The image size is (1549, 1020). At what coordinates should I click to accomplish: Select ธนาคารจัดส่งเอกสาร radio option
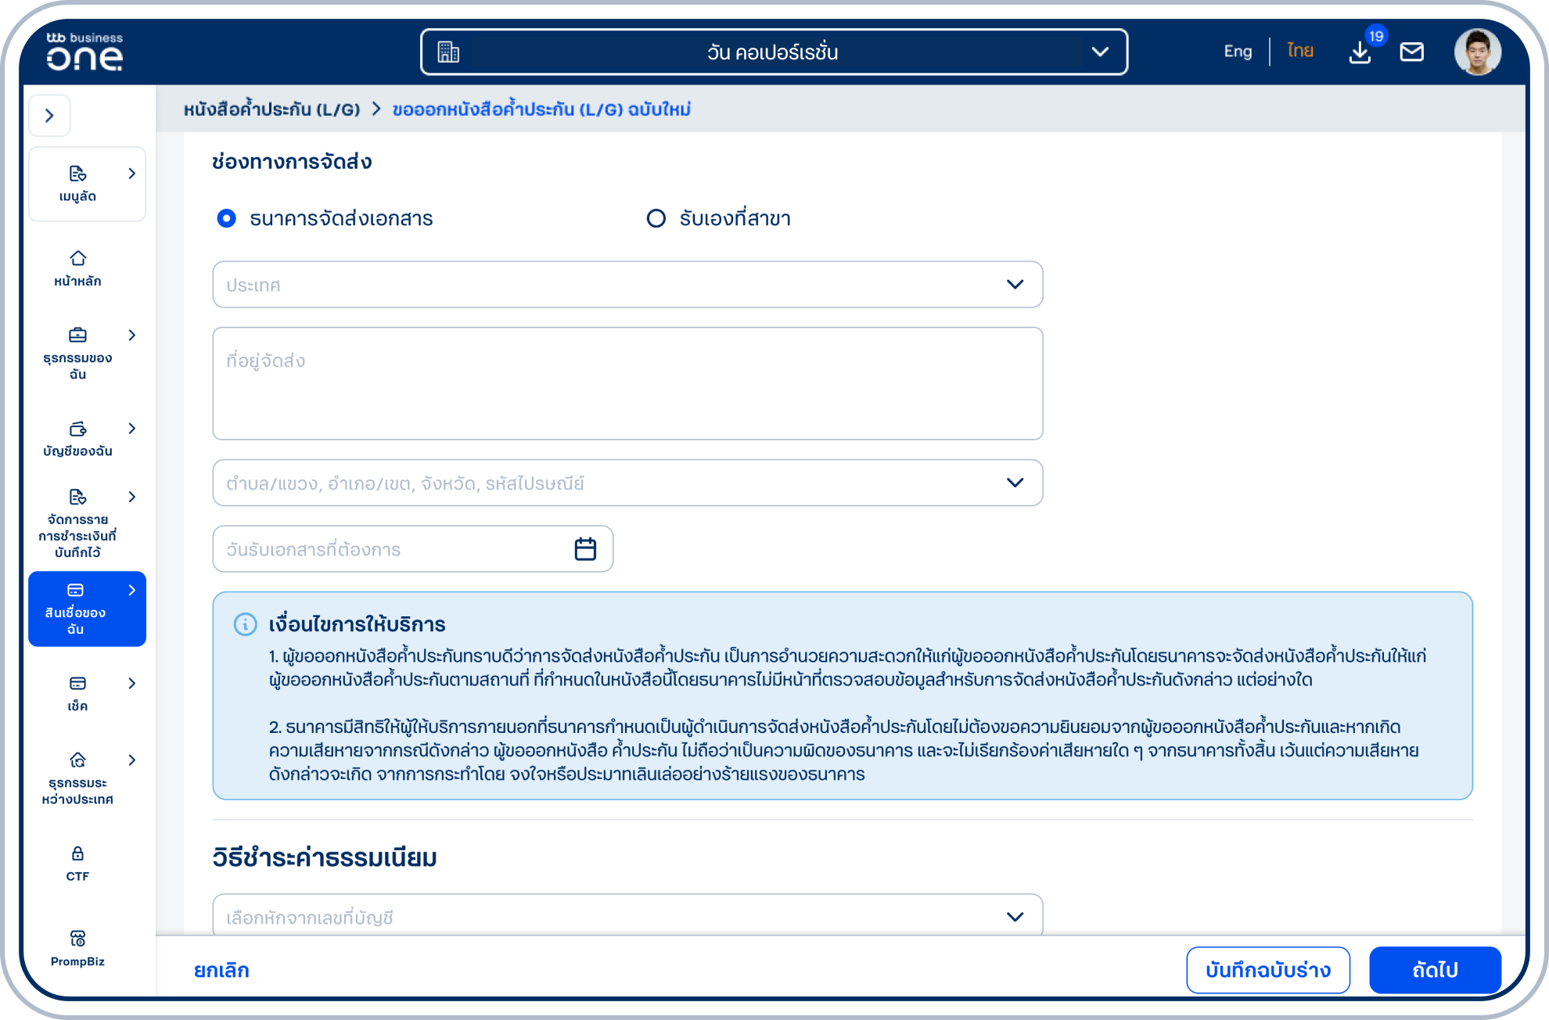(227, 218)
